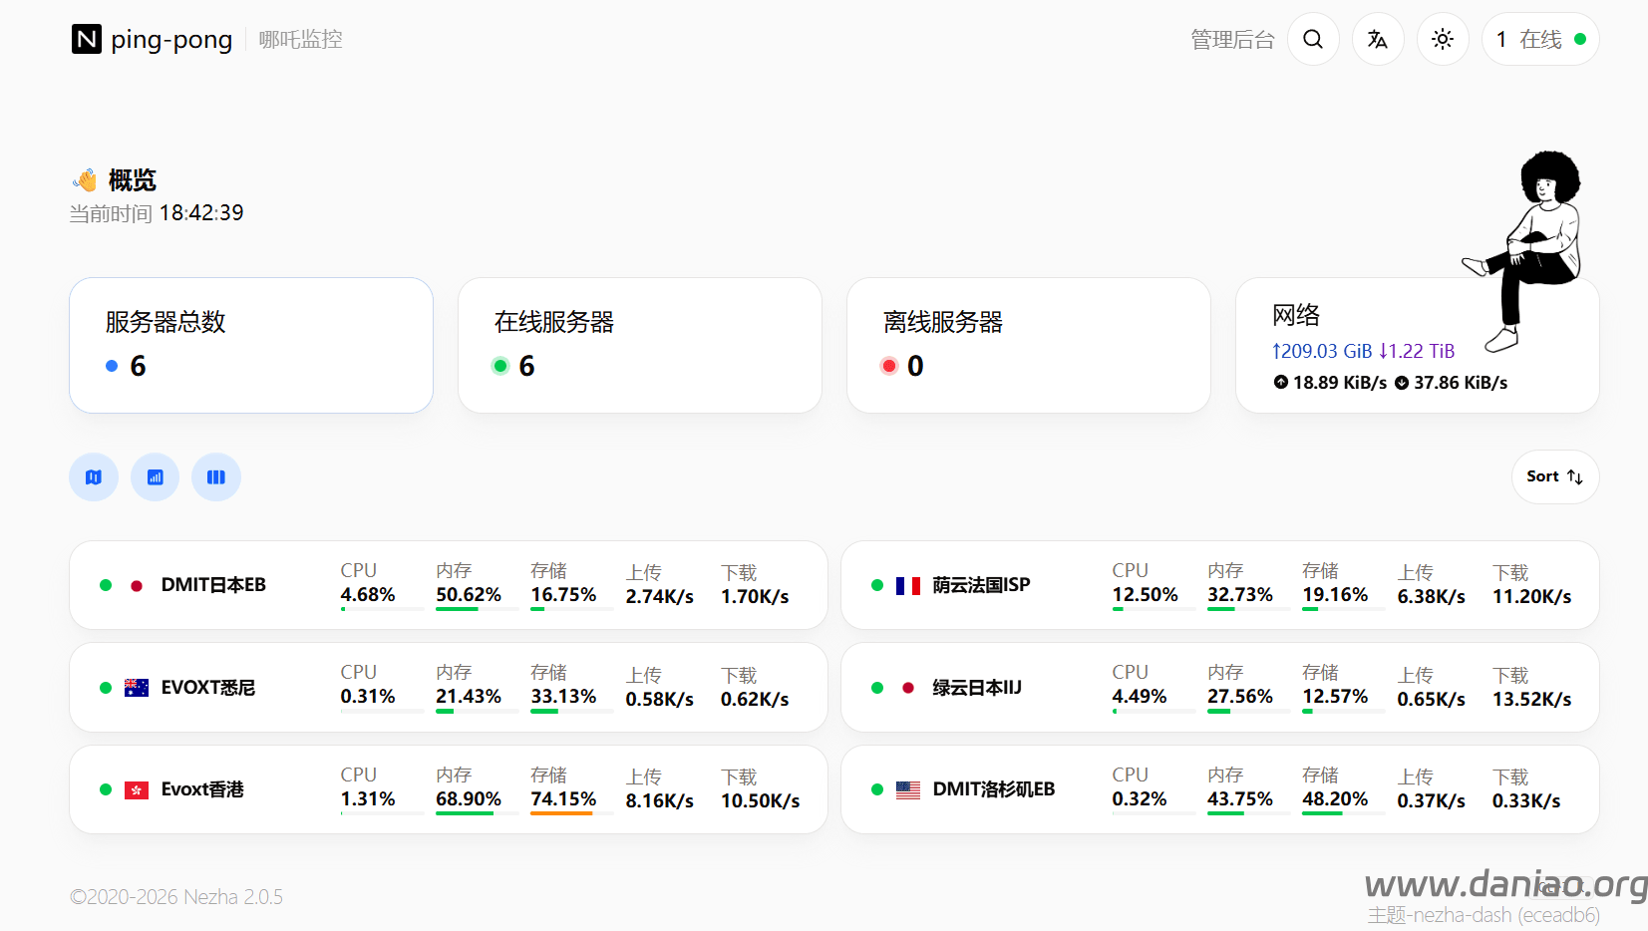Click the Nezha 'N' logo
The image size is (1648, 931).
click(87, 39)
